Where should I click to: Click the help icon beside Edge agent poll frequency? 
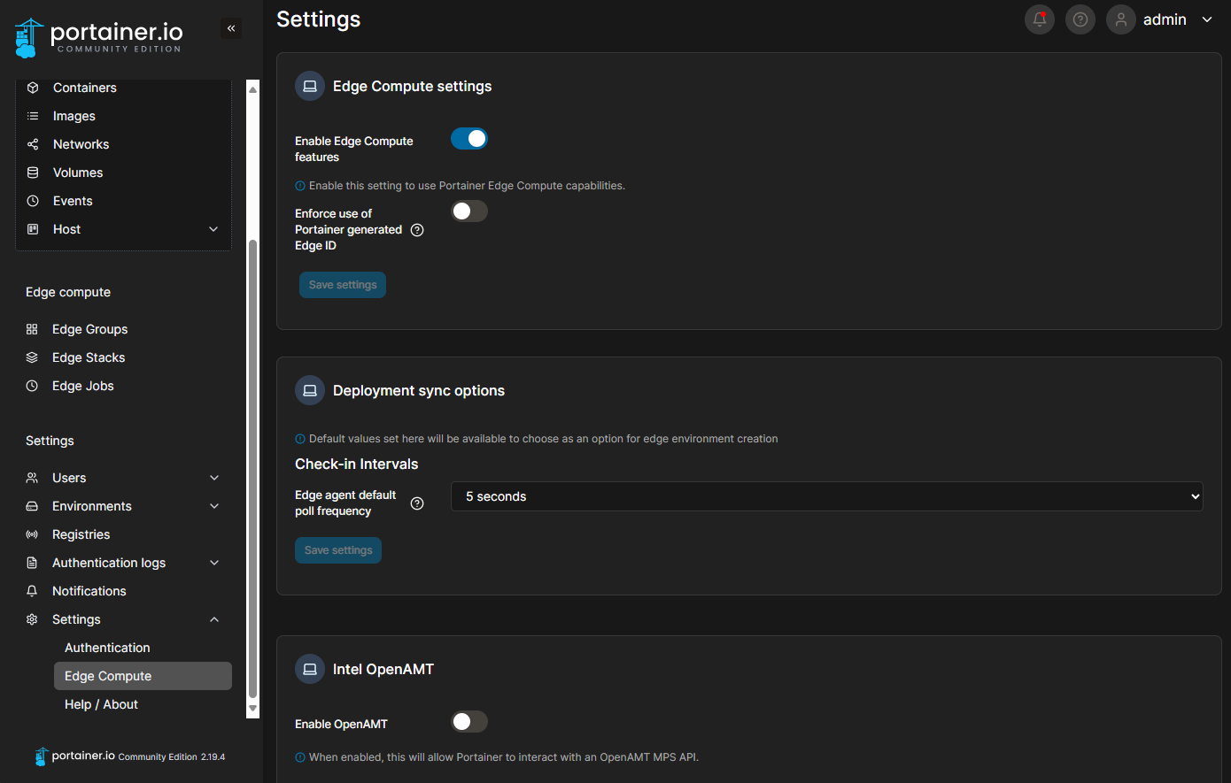[417, 503]
